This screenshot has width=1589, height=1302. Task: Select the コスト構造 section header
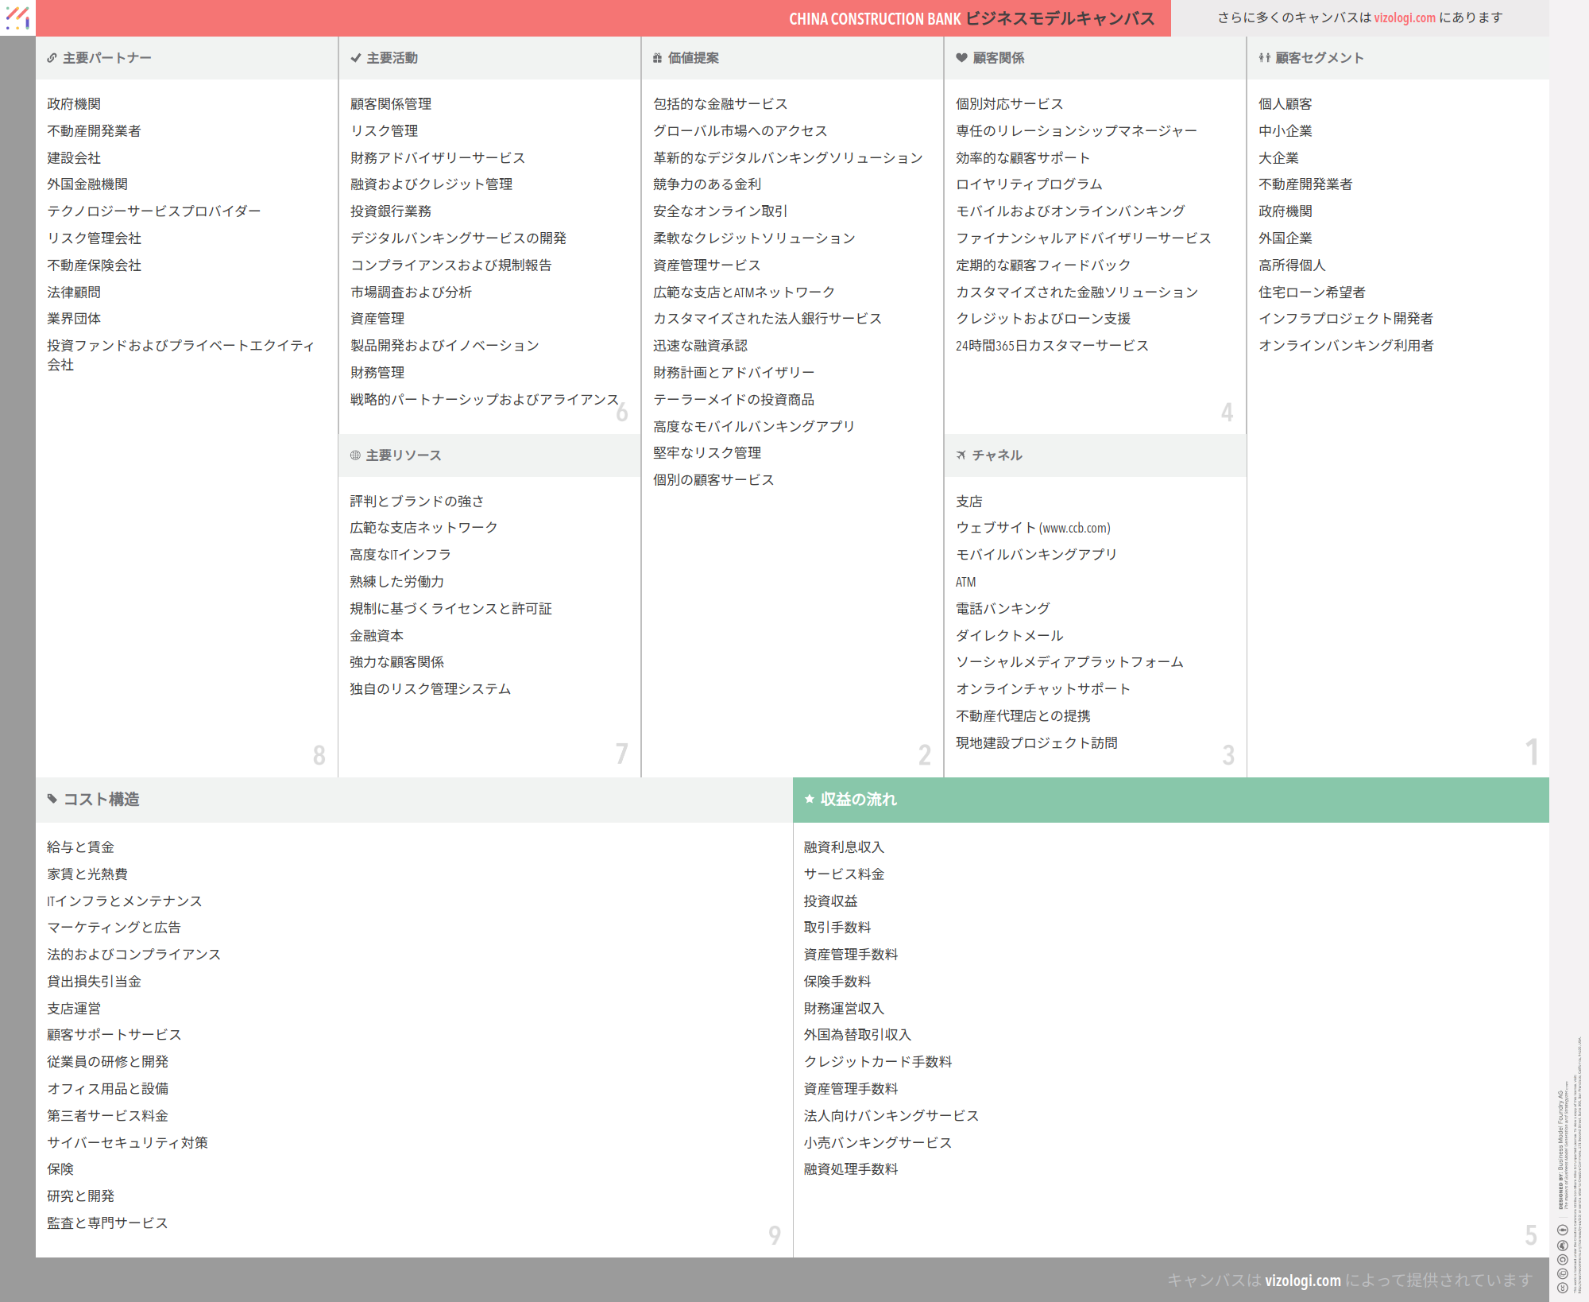pos(102,800)
